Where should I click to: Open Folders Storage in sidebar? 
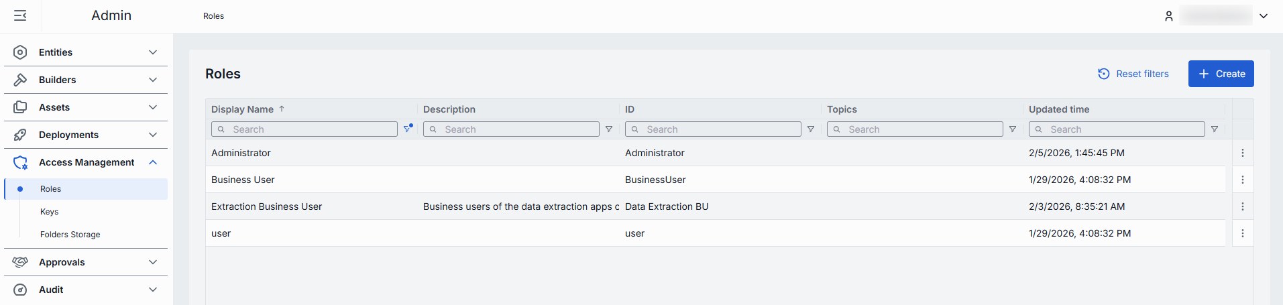click(x=70, y=235)
